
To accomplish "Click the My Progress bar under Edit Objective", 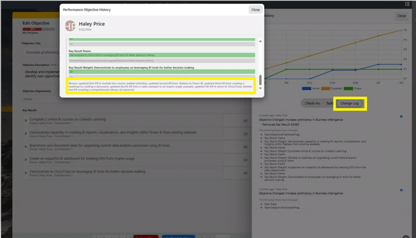I will [x=39, y=29].
